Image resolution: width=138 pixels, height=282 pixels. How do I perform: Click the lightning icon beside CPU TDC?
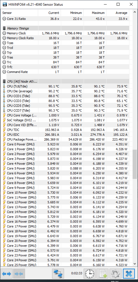pos(4,130)
